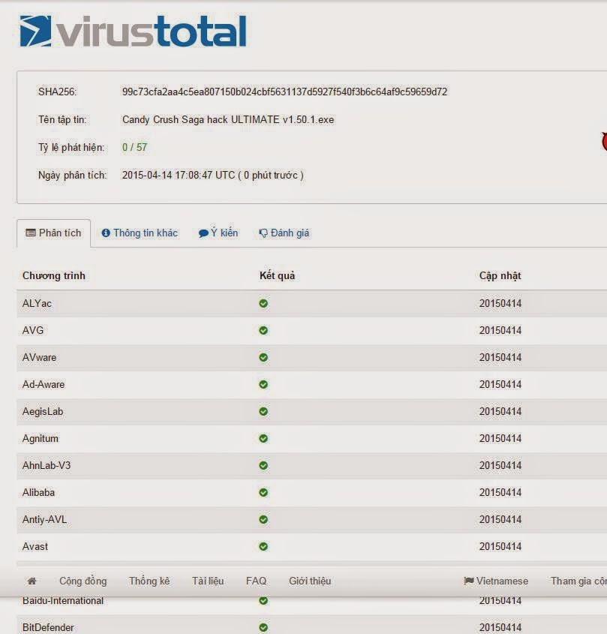
Task: Click the green checkmark in BitDefender row
Action: coord(263,627)
